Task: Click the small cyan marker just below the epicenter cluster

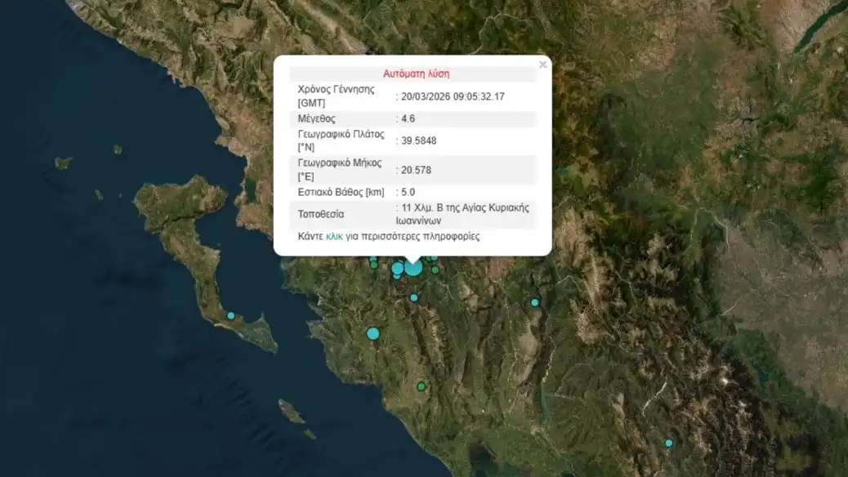Action: click(414, 297)
